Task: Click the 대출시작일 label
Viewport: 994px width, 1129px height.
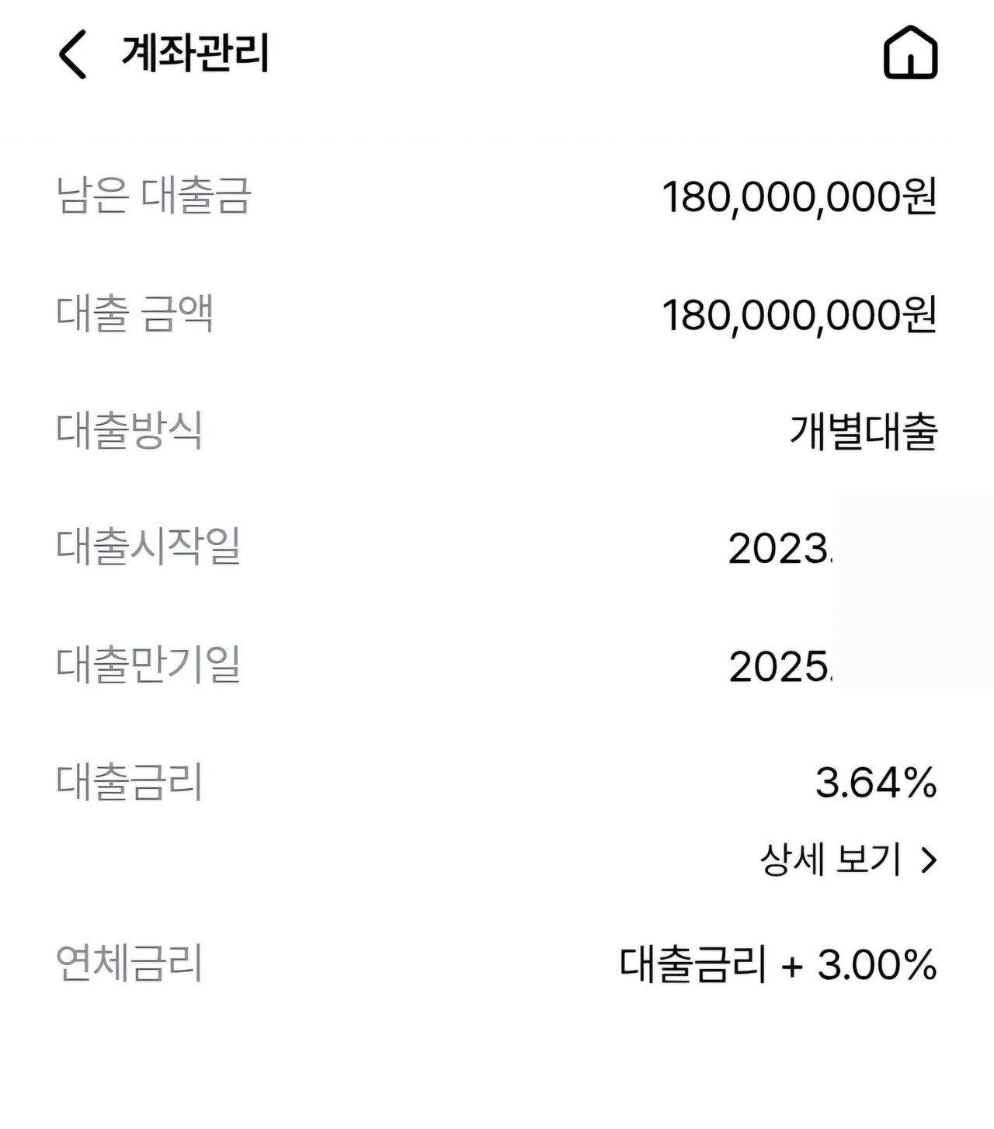Action: pos(148,547)
